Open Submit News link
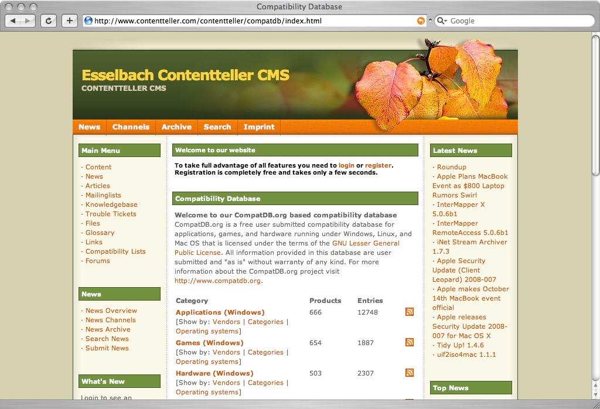The image size is (600, 409). tap(107, 348)
